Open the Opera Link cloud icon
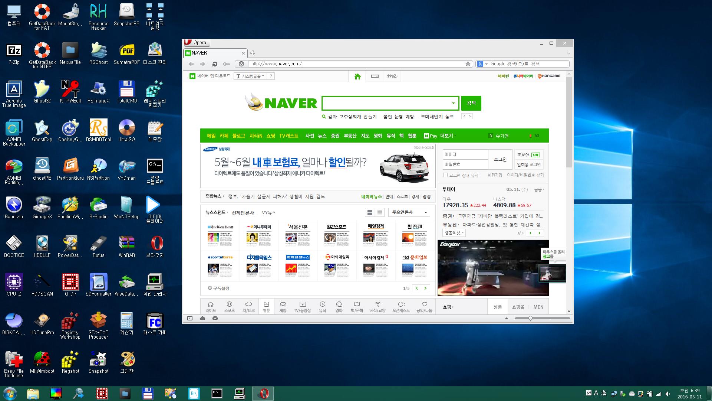Image resolution: width=712 pixels, height=401 pixels. click(202, 318)
